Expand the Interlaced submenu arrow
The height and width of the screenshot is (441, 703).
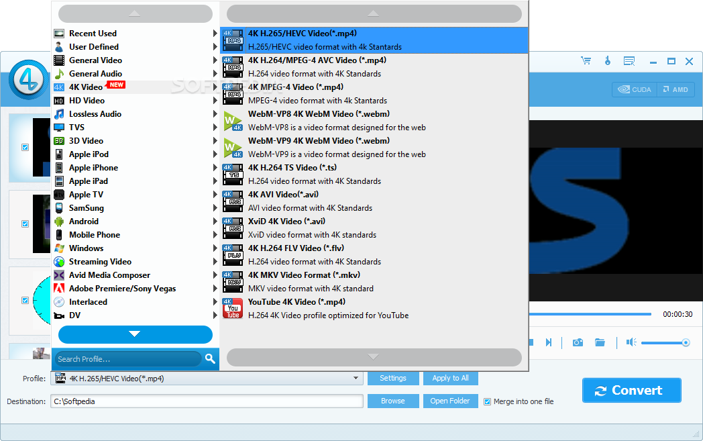point(215,302)
